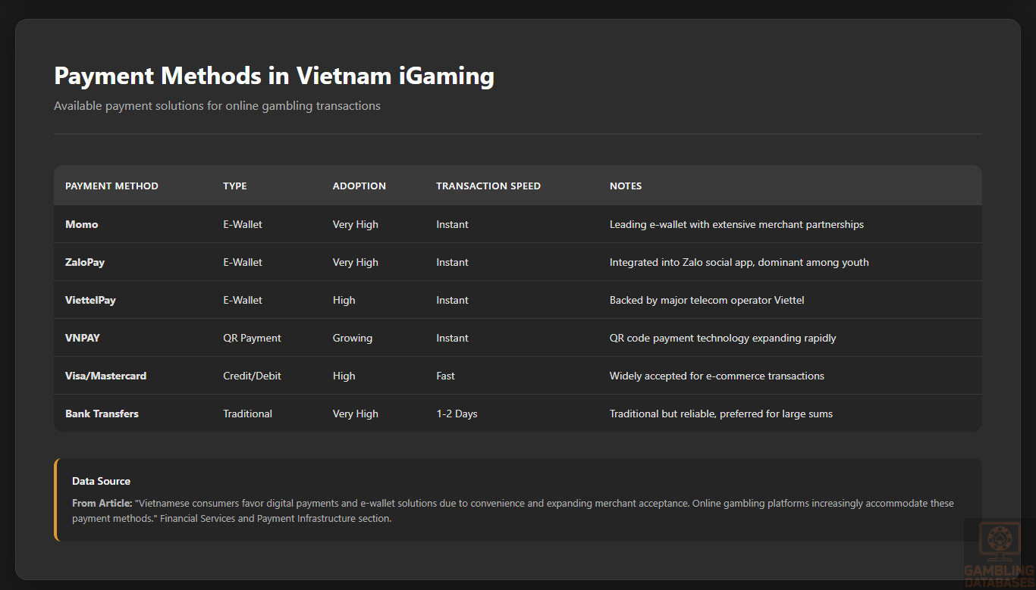The height and width of the screenshot is (590, 1036).
Task: Click the Payment Methods in Vietnam iGaming heading
Action: click(x=274, y=76)
